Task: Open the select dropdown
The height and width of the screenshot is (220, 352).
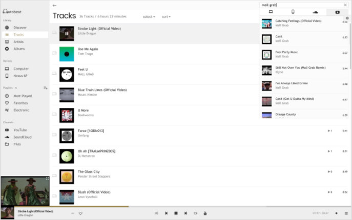Action: (149, 17)
